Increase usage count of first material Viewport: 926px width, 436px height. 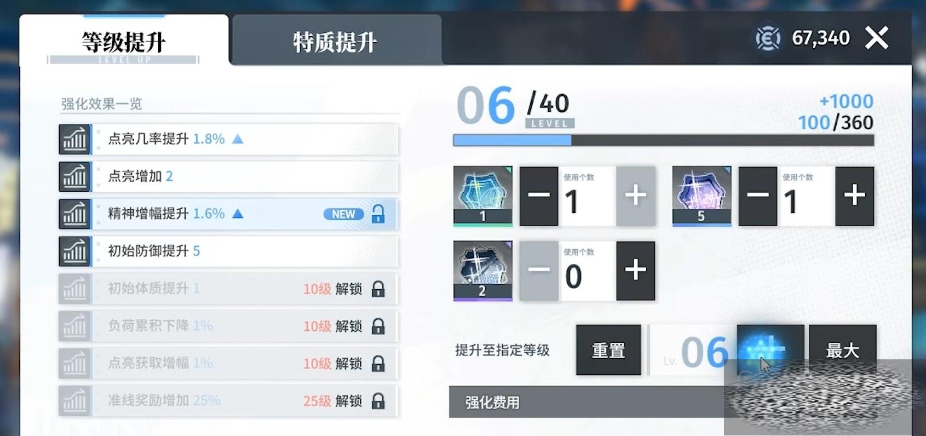[636, 196]
